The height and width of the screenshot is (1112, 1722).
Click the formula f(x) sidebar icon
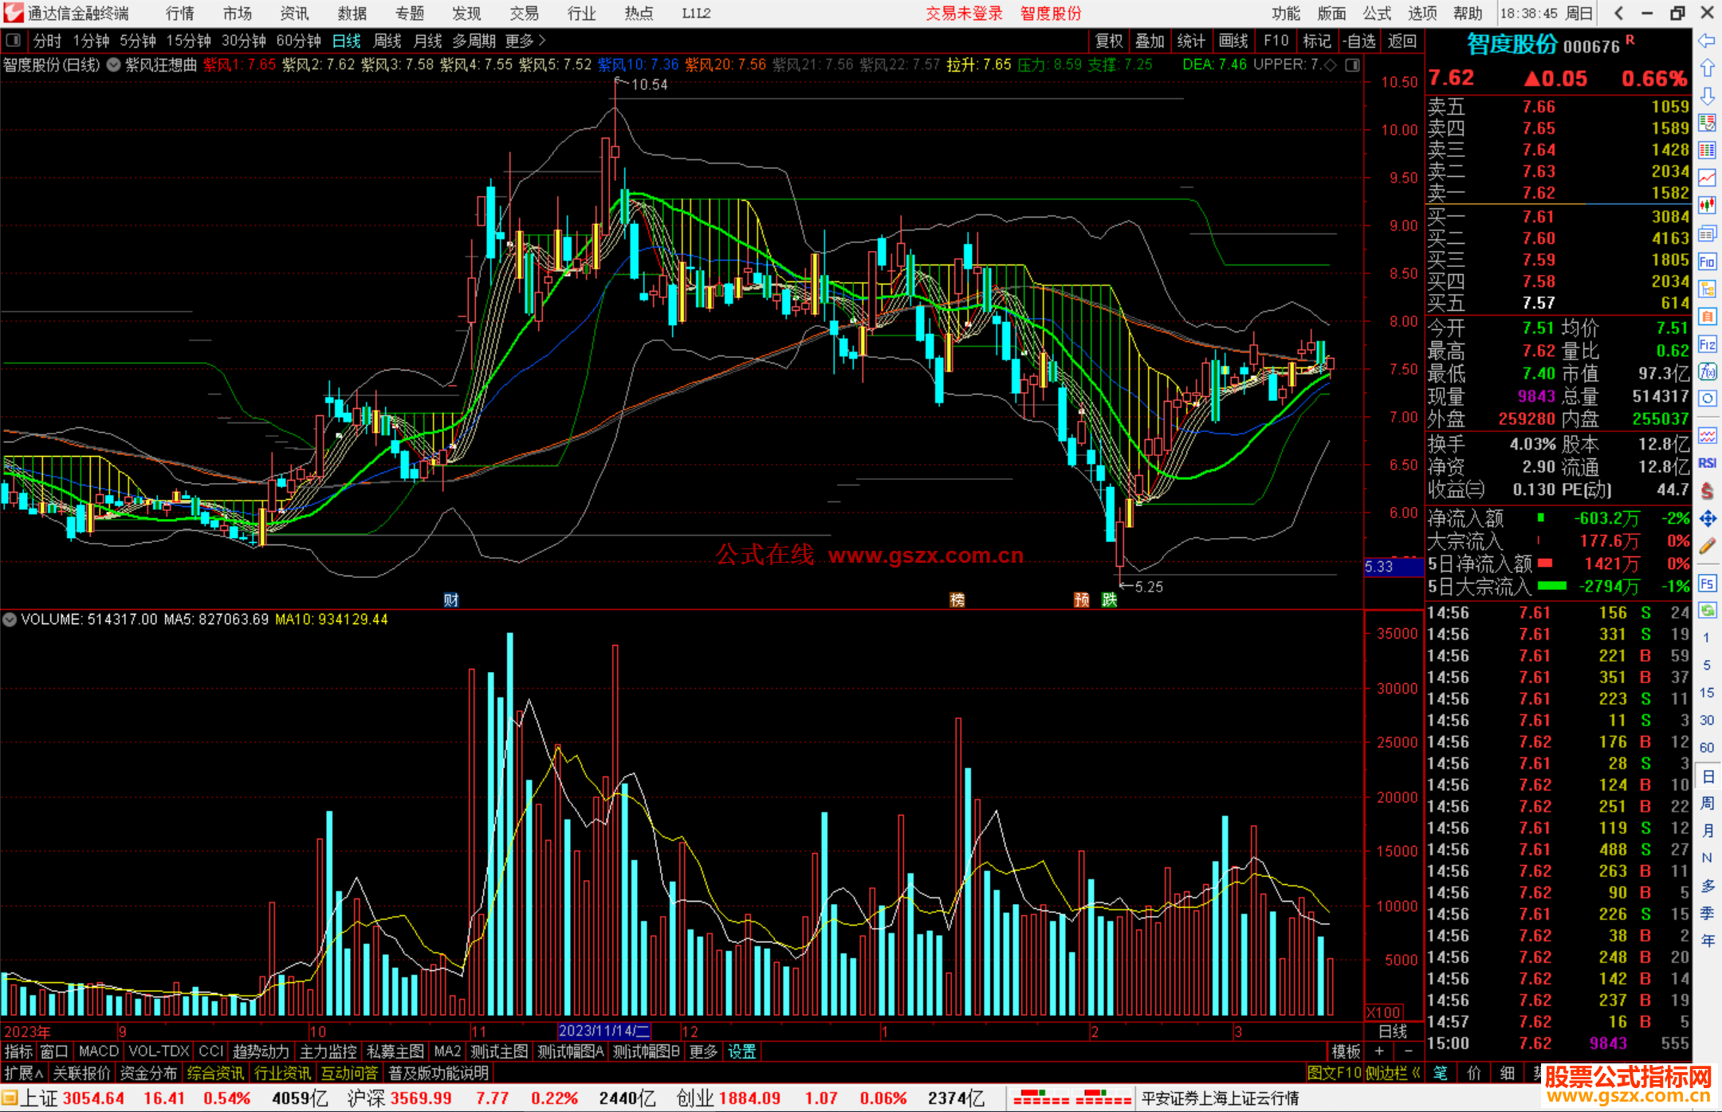point(1707,371)
